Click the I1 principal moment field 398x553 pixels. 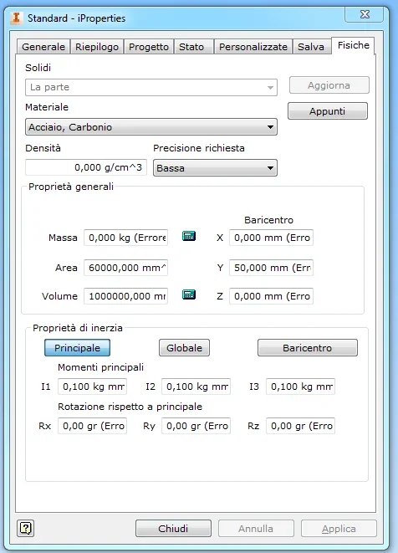pos(92,387)
